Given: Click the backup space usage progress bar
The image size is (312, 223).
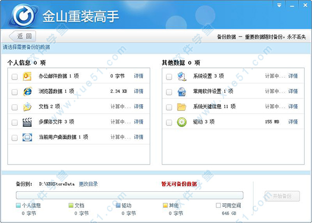Looking at the screenshot, I should coord(129,195).
